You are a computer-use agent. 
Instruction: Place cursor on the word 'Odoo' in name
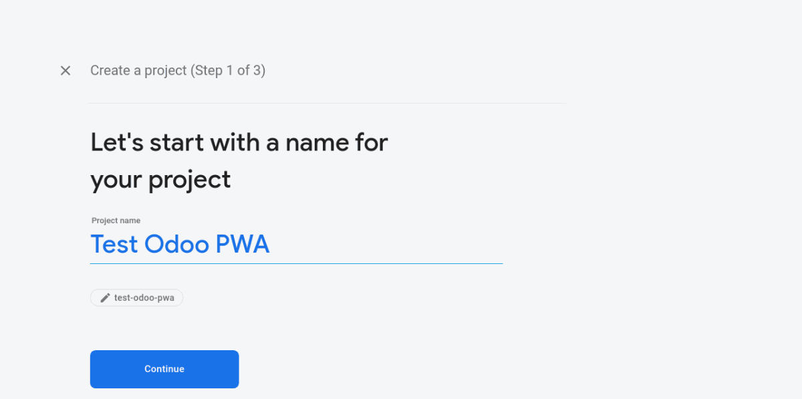click(x=177, y=245)
